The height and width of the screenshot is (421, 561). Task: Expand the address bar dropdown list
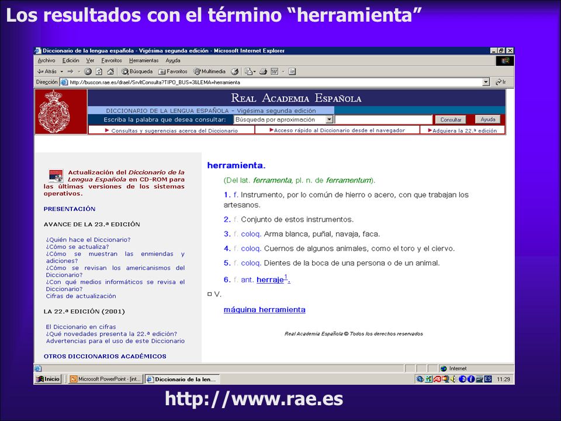coord(486,82)
